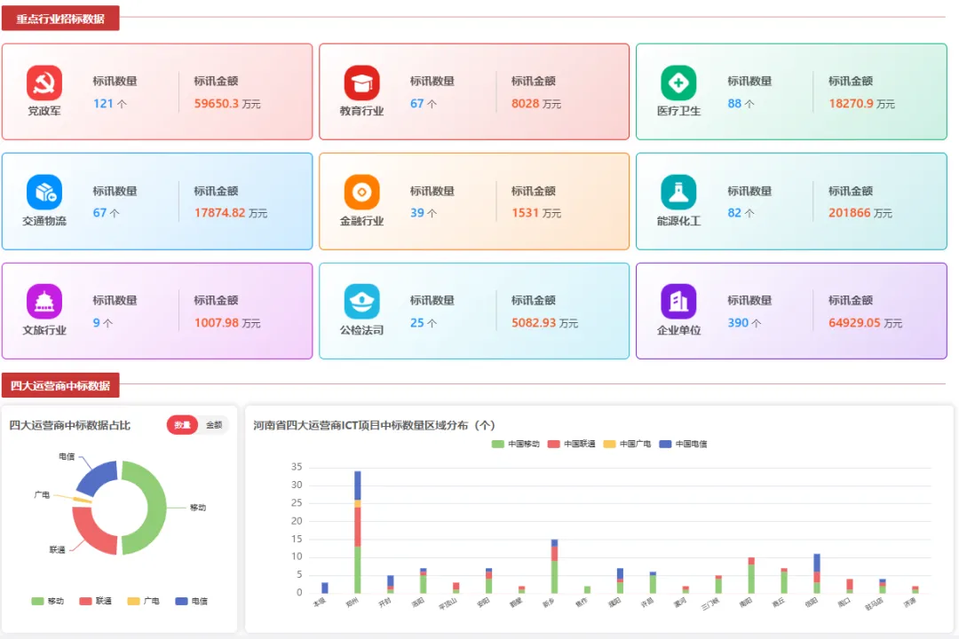The width and height of the screenshot is (959, 639).
Task: Click the 重点行业招标数据 section header
Action: [60, 19]
